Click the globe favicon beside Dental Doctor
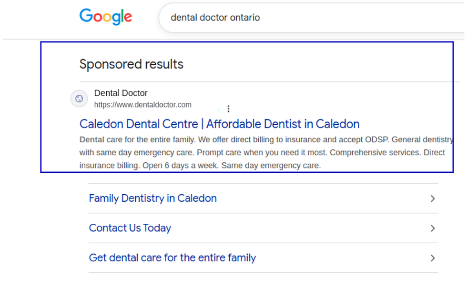Screen dimensions: 467x299 point(79,99)
